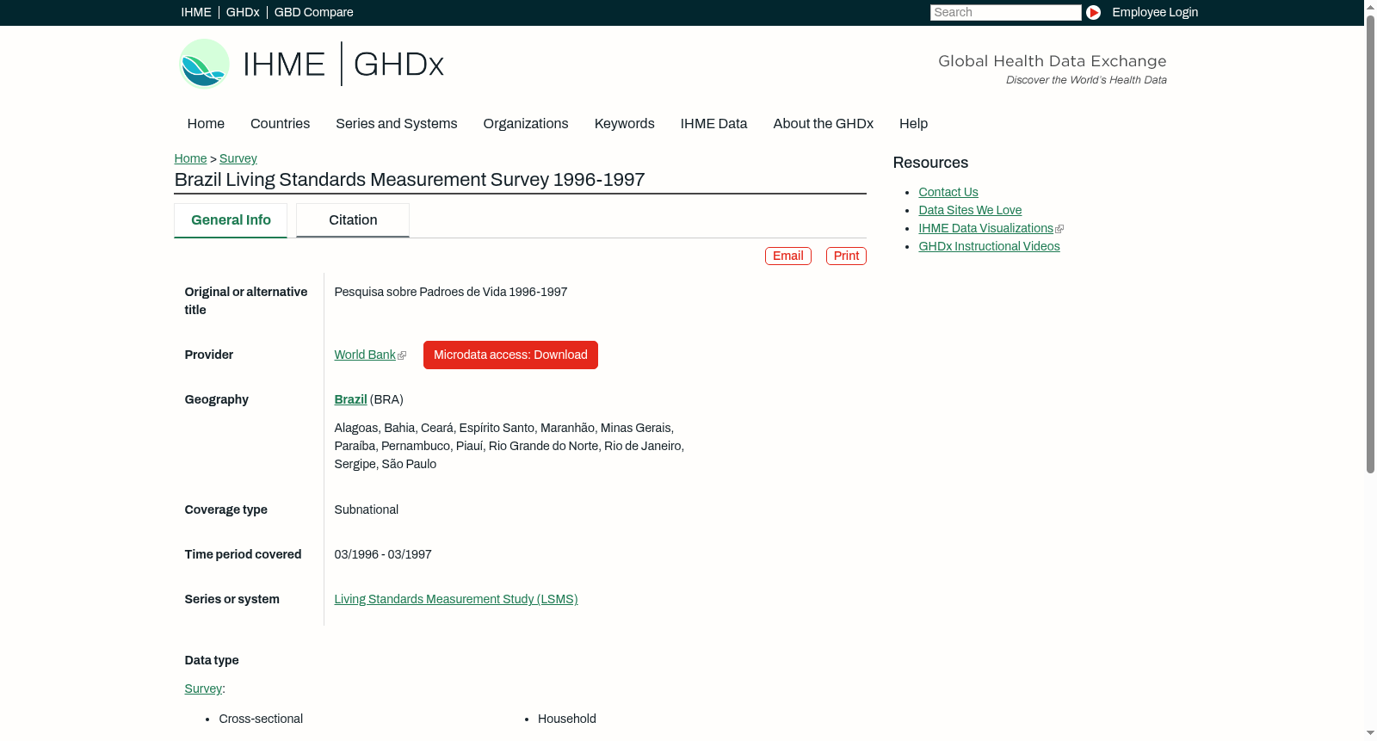The height and width of the screenshot is (741, 1377).
Task: Open GHDx link in top bar
Action: [243, 12]
